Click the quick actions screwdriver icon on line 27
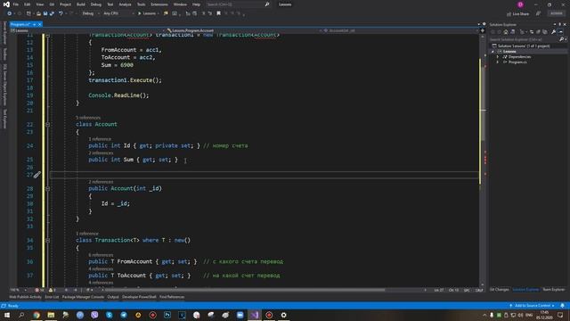The height and width of the screenshot is (321, 570). click(37, 175)
